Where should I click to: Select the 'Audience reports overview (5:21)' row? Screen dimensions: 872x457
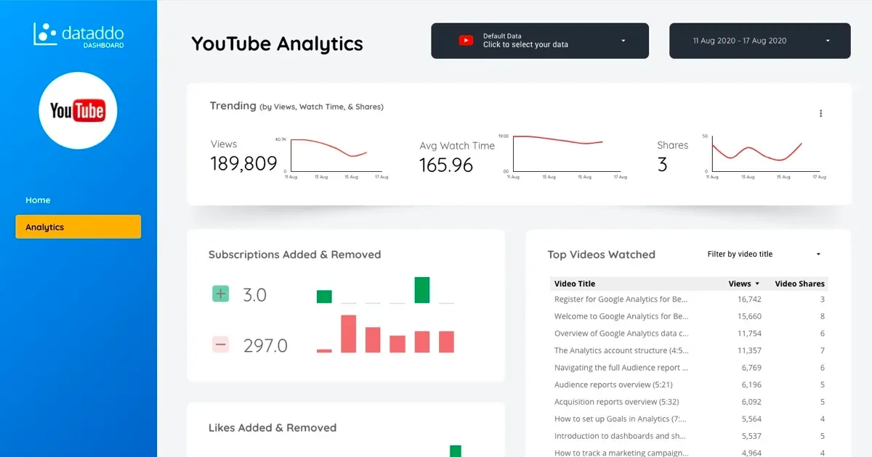pos(689,384)
